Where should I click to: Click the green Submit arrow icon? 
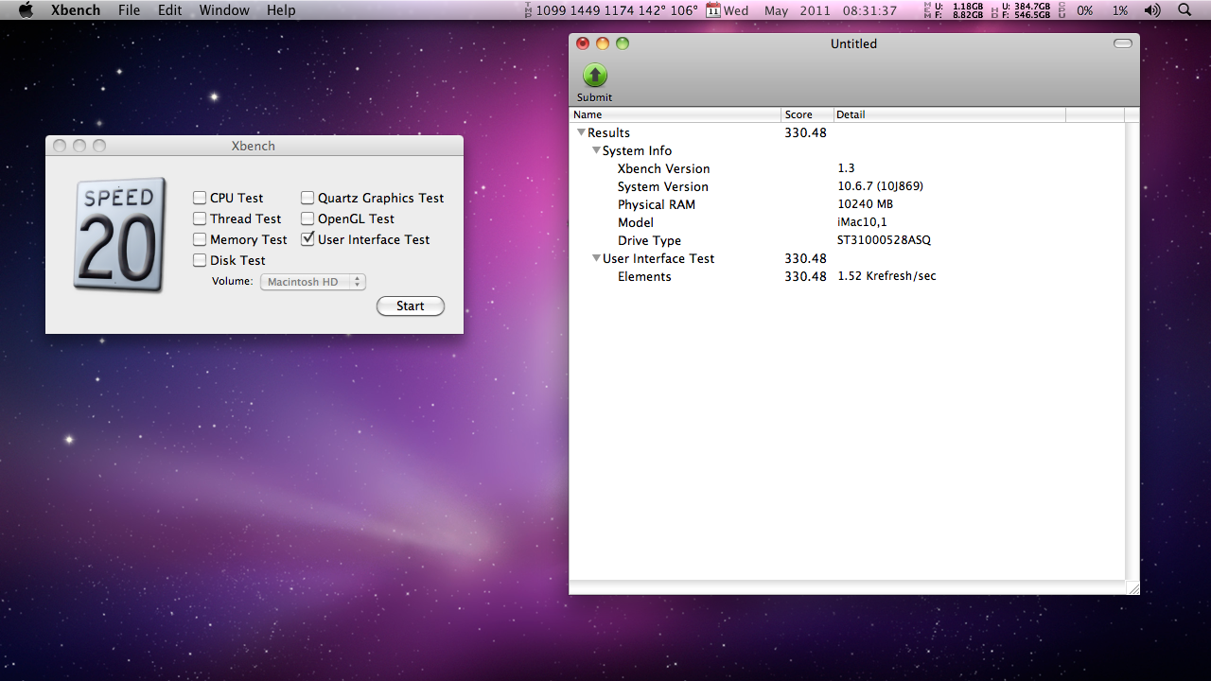(595, 76)
